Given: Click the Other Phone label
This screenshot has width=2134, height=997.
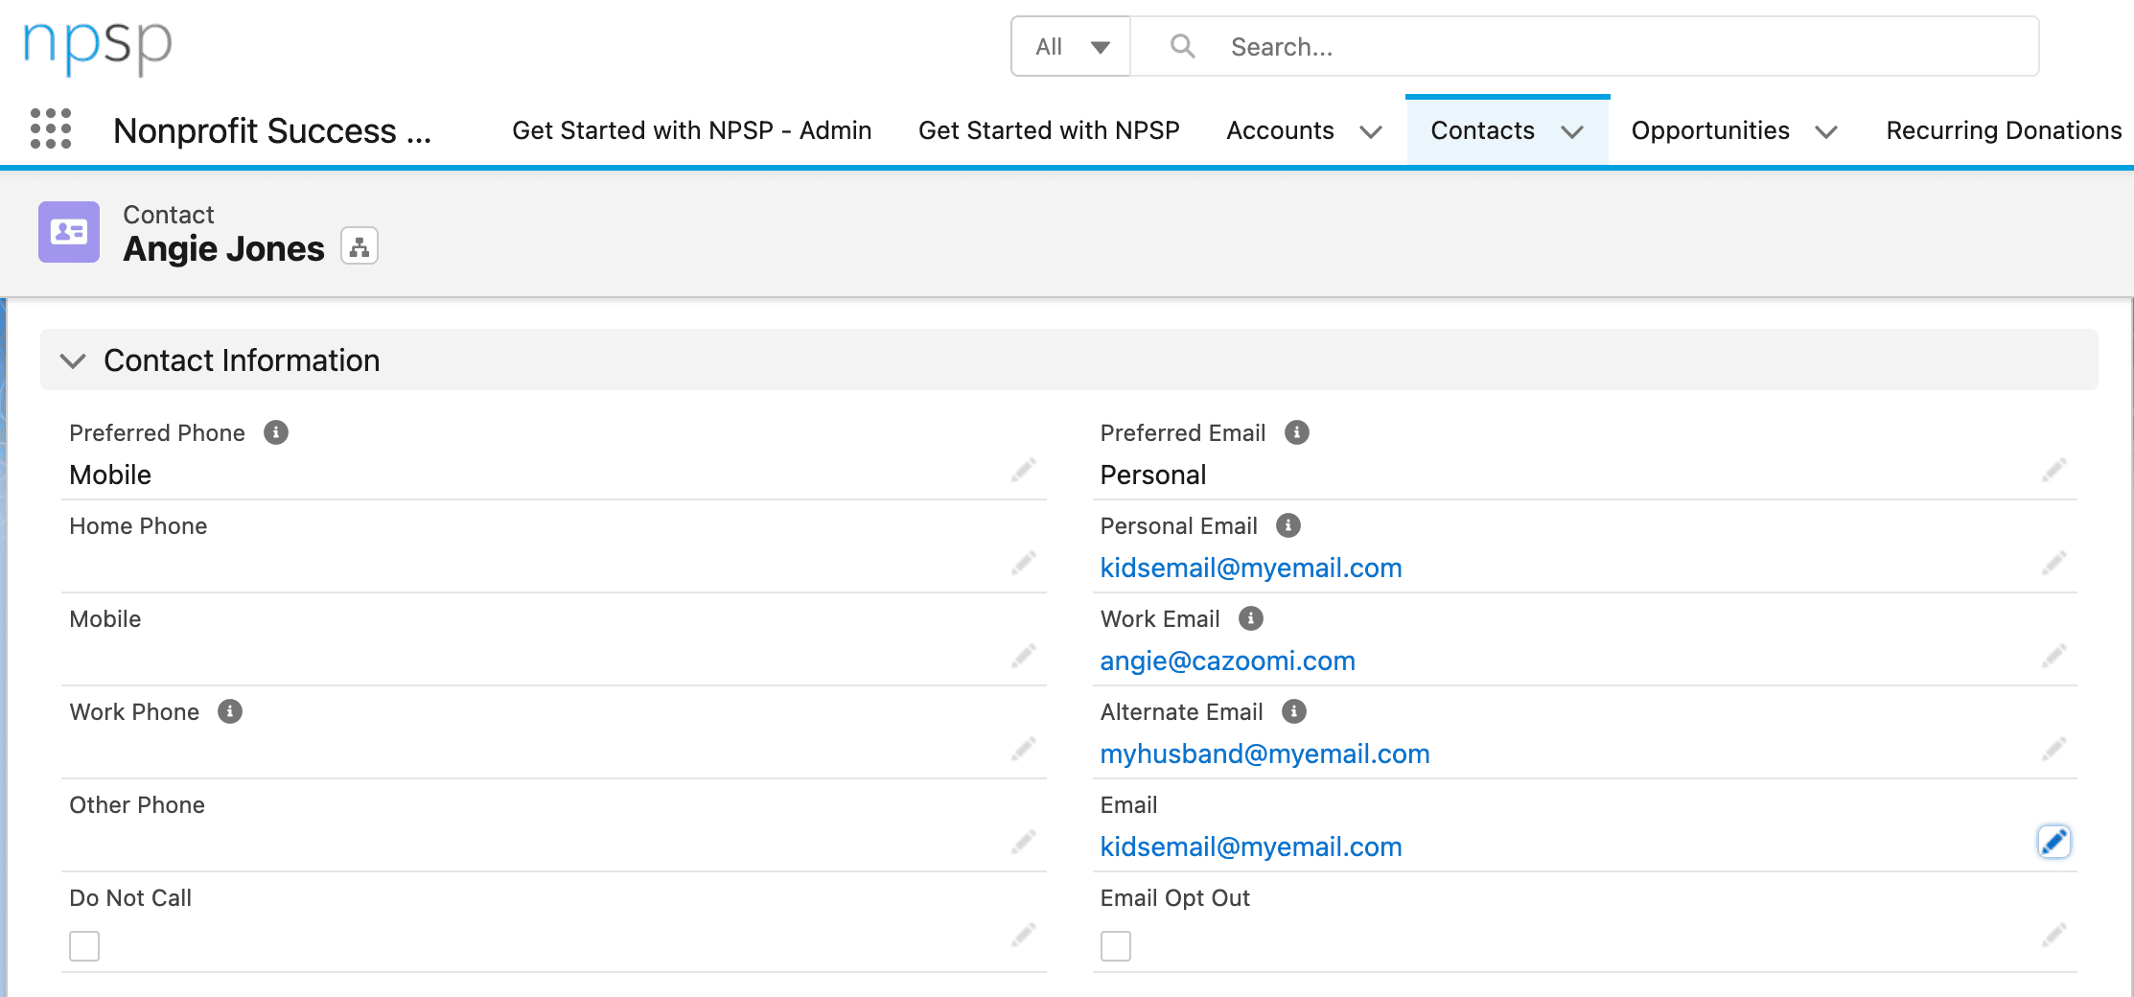Looking at the screenshot, I should coord(137,804).
